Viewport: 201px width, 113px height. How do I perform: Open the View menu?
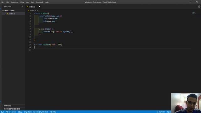(x=22, y=2)
